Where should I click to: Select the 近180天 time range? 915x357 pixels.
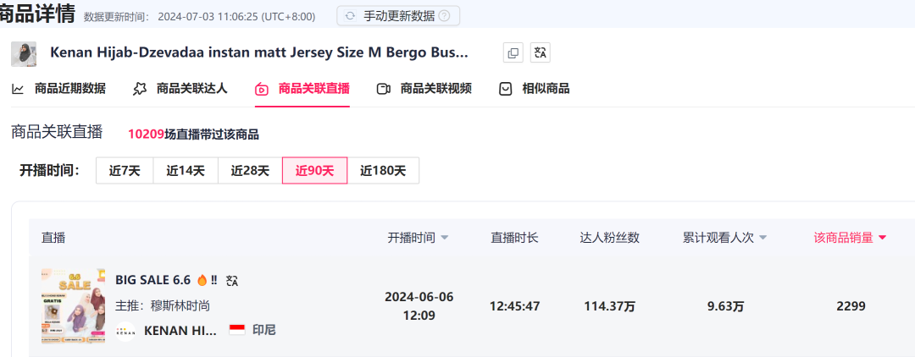tap(383, 171)
